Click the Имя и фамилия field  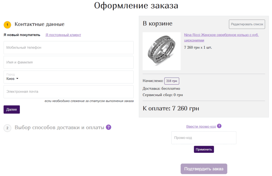(69, 62)
